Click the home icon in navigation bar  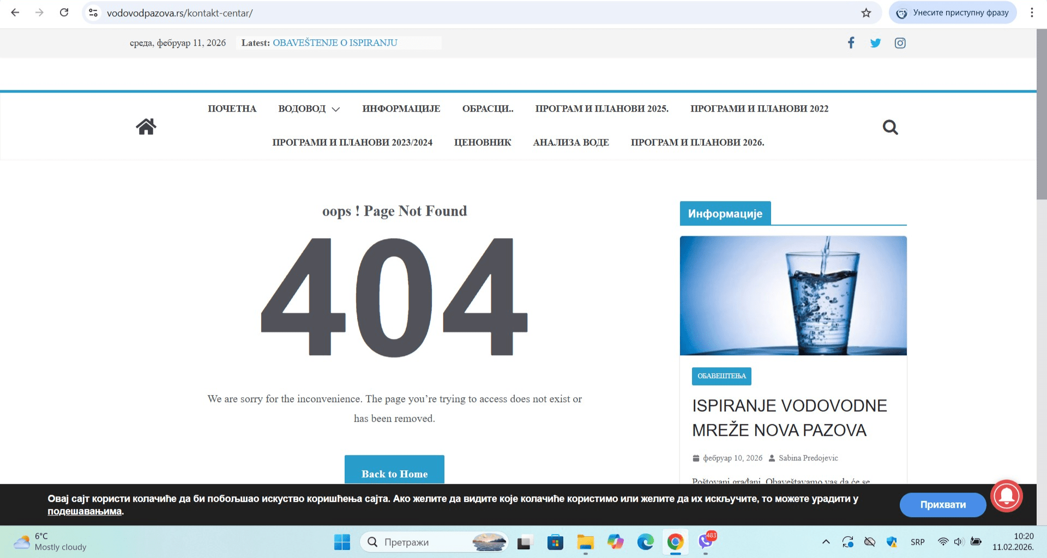coord(146,126)
